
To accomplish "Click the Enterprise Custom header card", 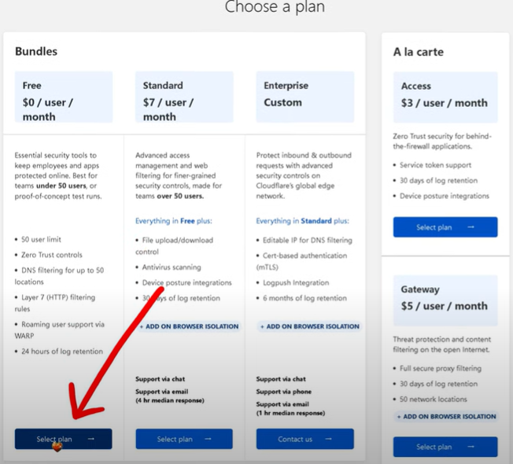I will [x=305, y=97].
